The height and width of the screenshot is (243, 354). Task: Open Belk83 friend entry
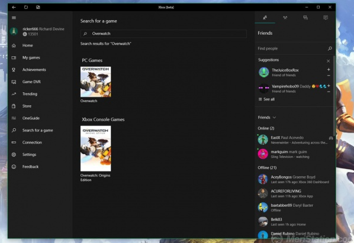tap(295, 222)
